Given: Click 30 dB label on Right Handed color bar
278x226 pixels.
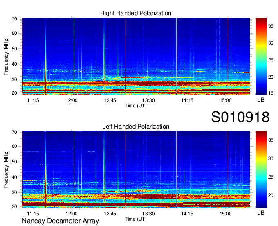Looking at the screenshot, I should (x=271, y=43).
